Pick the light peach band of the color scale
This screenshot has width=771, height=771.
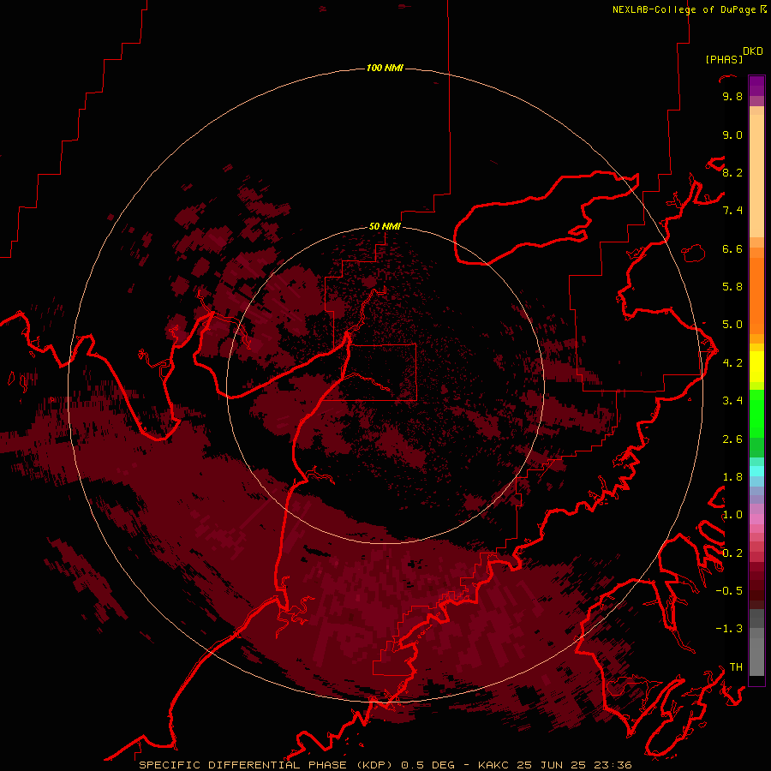coord(756,176)
